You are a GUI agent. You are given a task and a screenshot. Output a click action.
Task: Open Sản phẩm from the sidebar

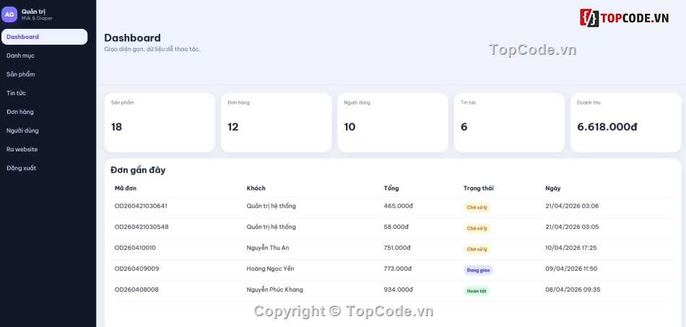20,74
